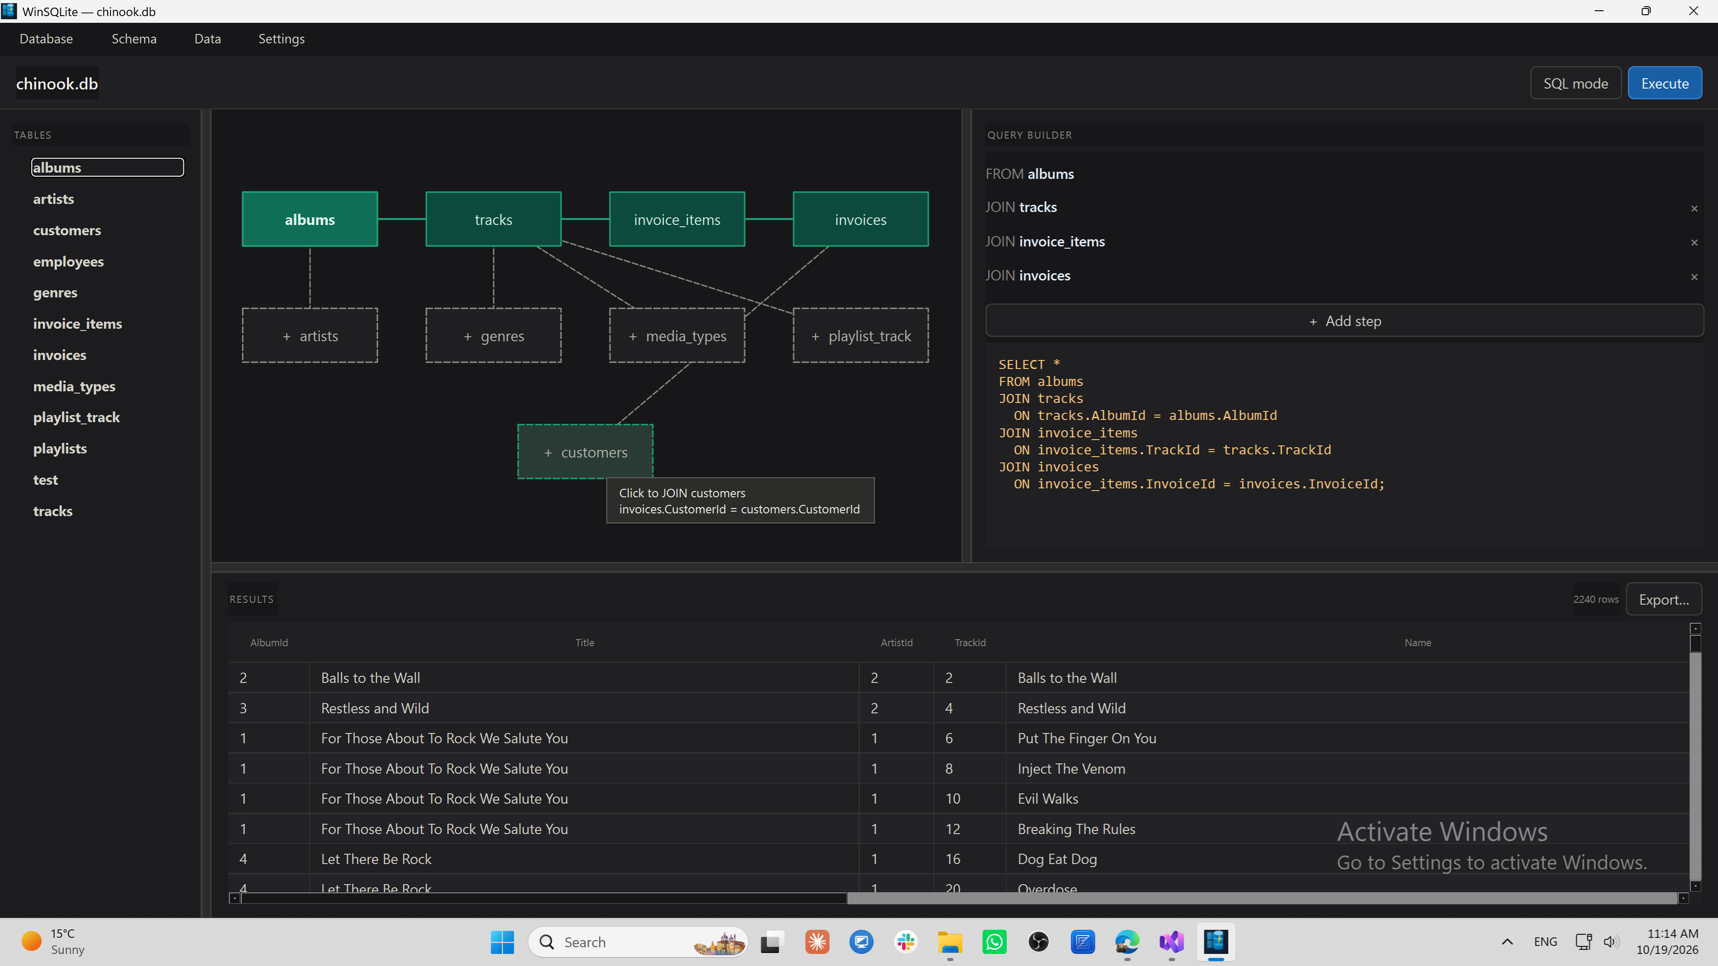Run the query with Execute
The height and width of the screenshot is (966, 1718).
[1665, 83]
